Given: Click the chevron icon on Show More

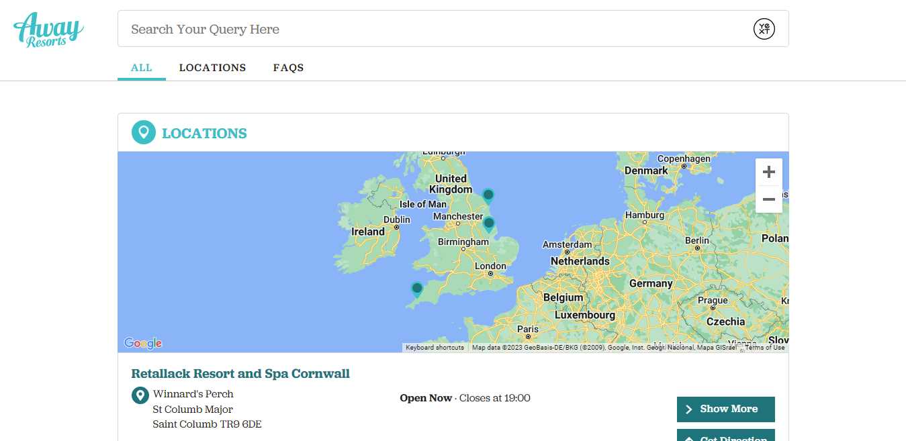Looking at the screenshot, I should coord(688,409).
